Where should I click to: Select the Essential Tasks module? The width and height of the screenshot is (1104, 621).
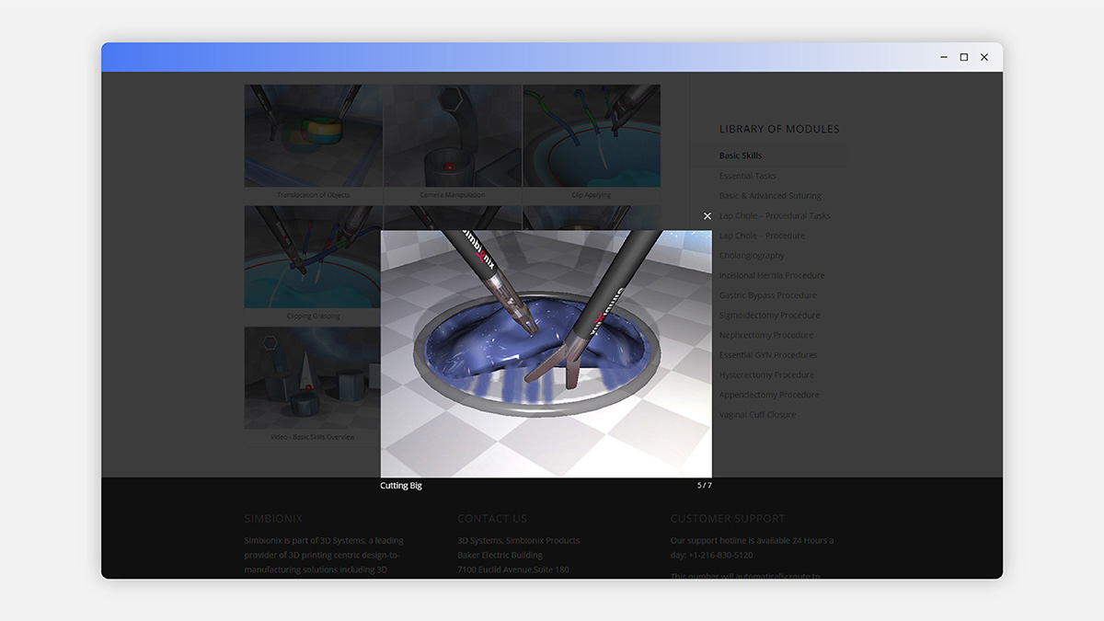[747, 176]
